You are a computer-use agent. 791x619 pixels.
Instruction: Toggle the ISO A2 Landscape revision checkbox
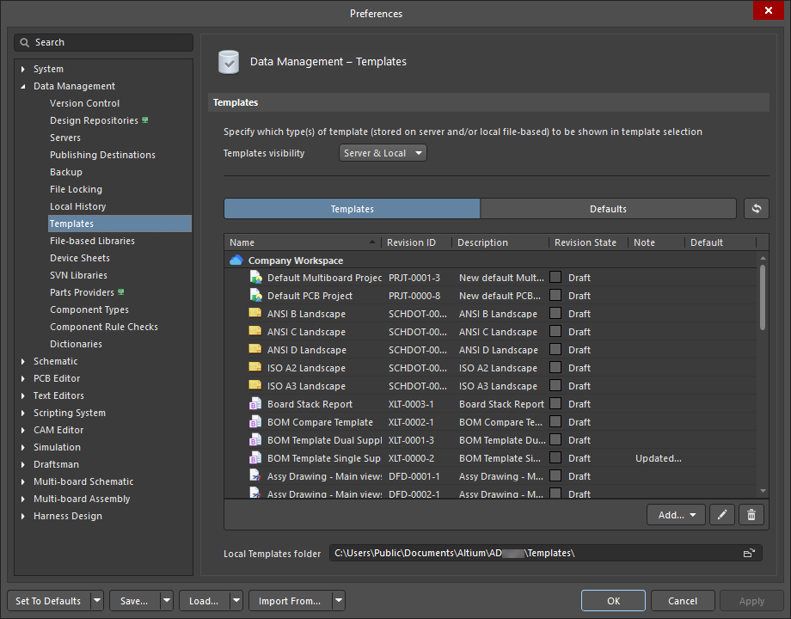(x=555, y=368)
